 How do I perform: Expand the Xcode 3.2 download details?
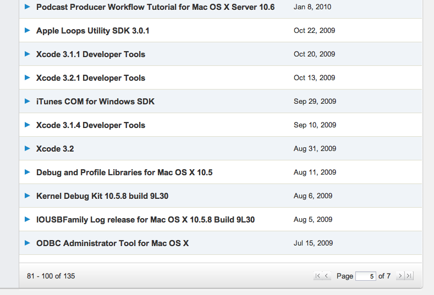pos(28,149)
